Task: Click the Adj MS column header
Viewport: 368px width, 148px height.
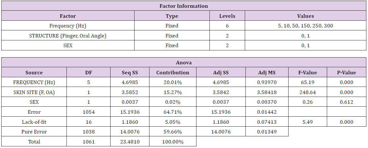Action: [x=266, y=73]
